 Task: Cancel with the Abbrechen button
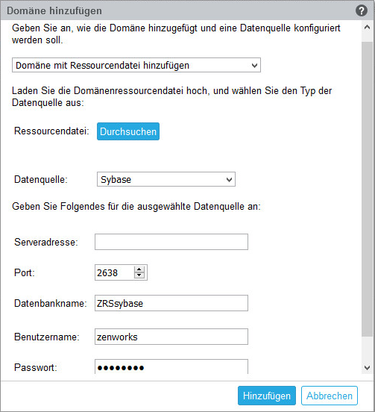point(330,396)
